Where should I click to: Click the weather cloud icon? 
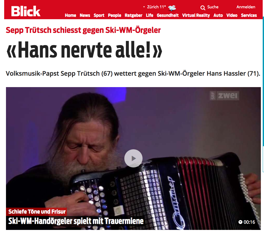coord(172,8)
